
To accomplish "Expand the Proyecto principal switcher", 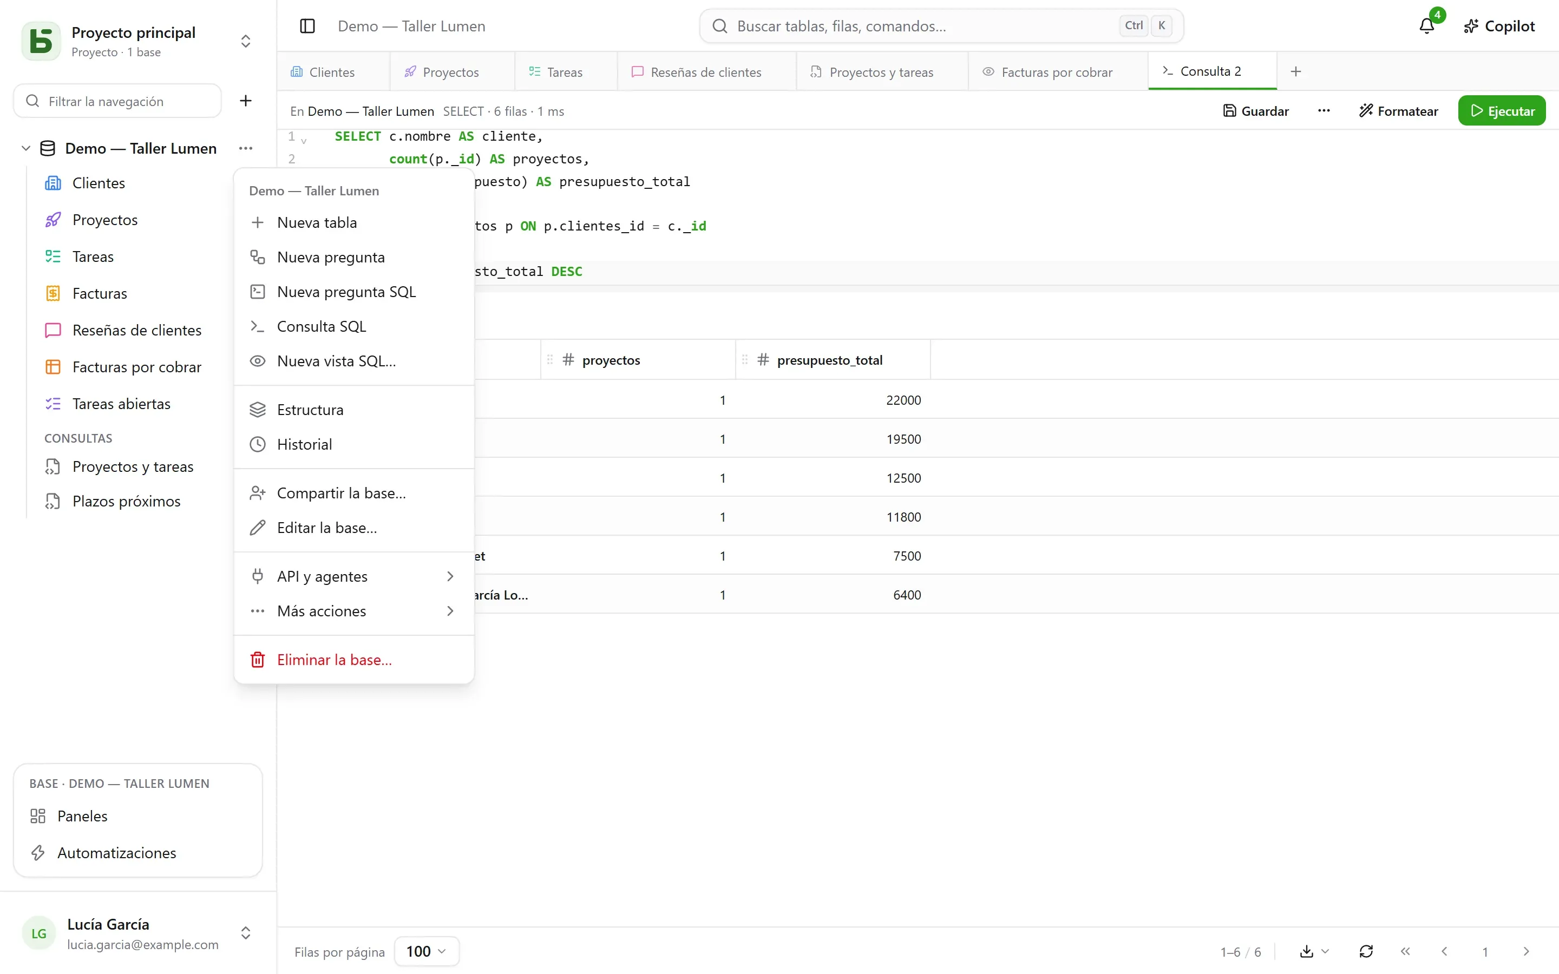I will tap(245, 41).
